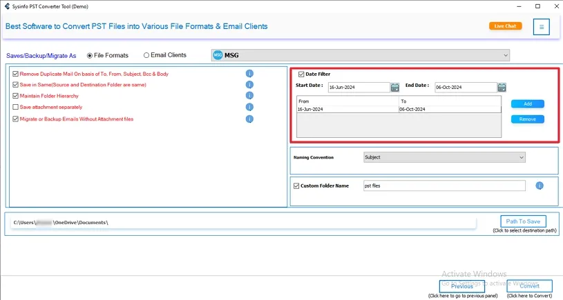Click the Live Chat button
Viewport: 563px width, 300px height.
coord(505,26)
